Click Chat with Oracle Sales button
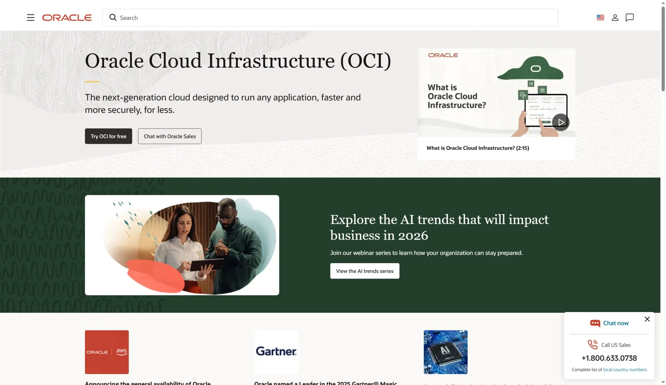666x385 pixels. coord(170,136)
